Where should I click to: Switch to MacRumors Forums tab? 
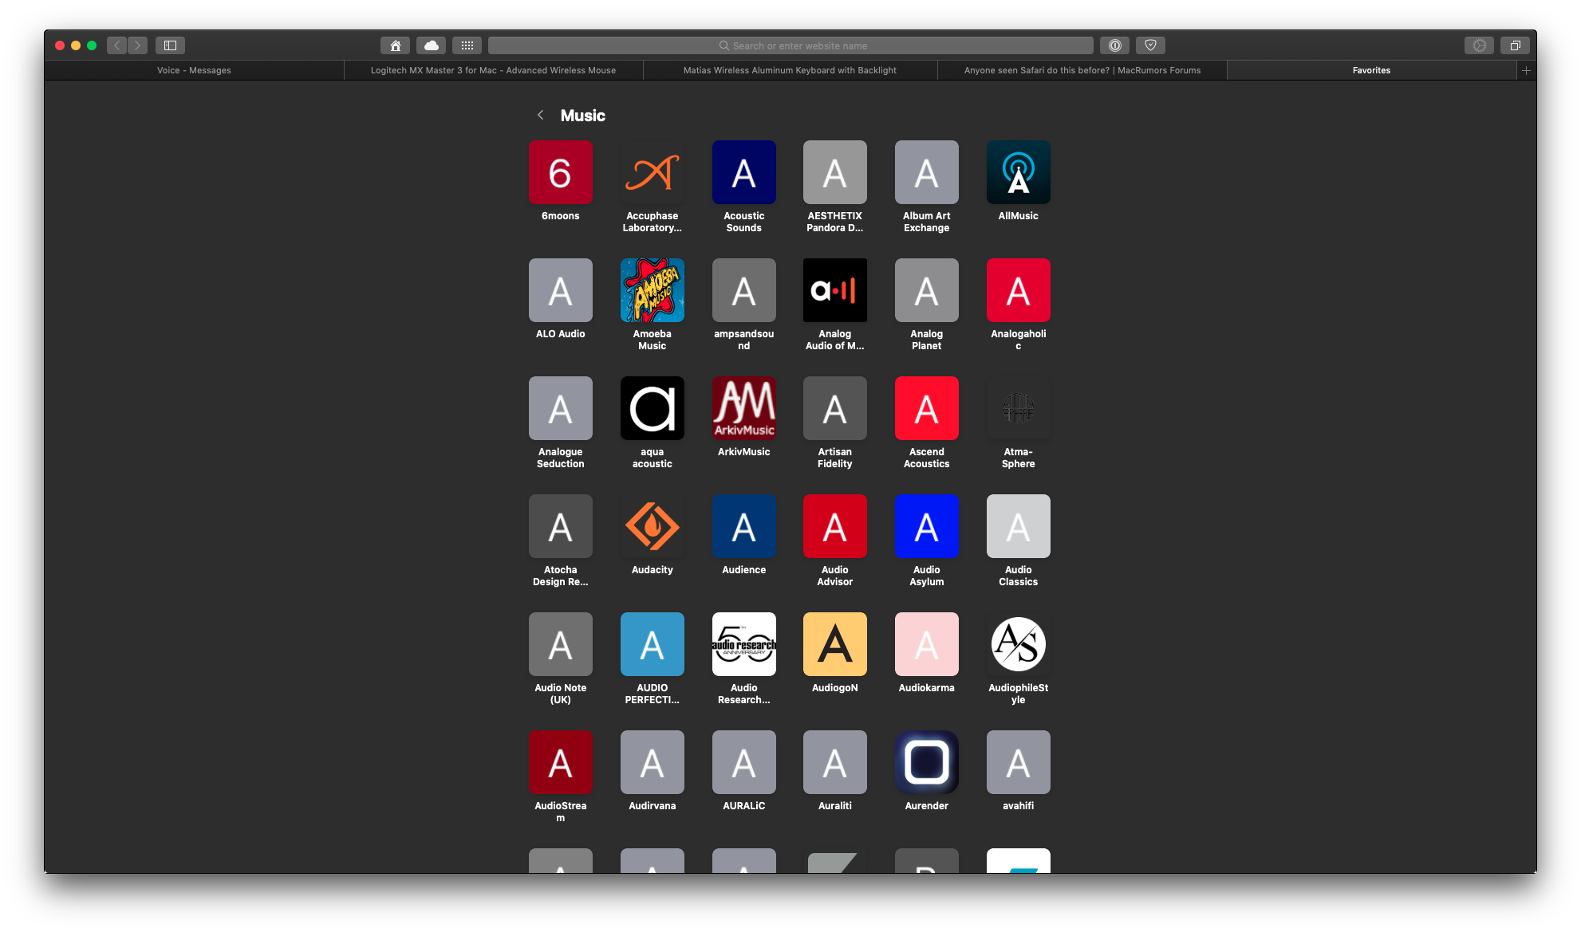tap(1082, 70)
